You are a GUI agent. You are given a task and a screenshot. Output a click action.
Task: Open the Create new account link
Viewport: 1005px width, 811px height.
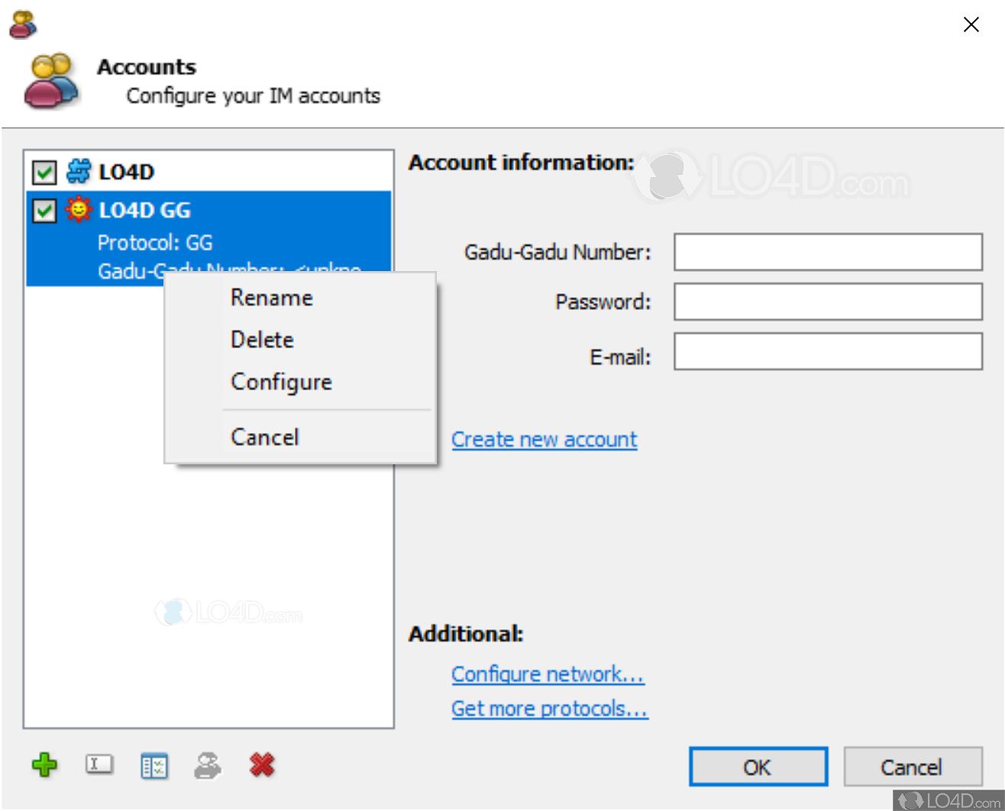click(x=544, y=440)
